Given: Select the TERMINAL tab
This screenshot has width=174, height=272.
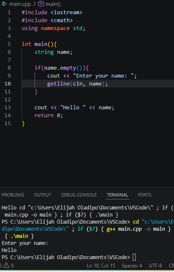Looking at the screenshot, I should tap(117, 195).
